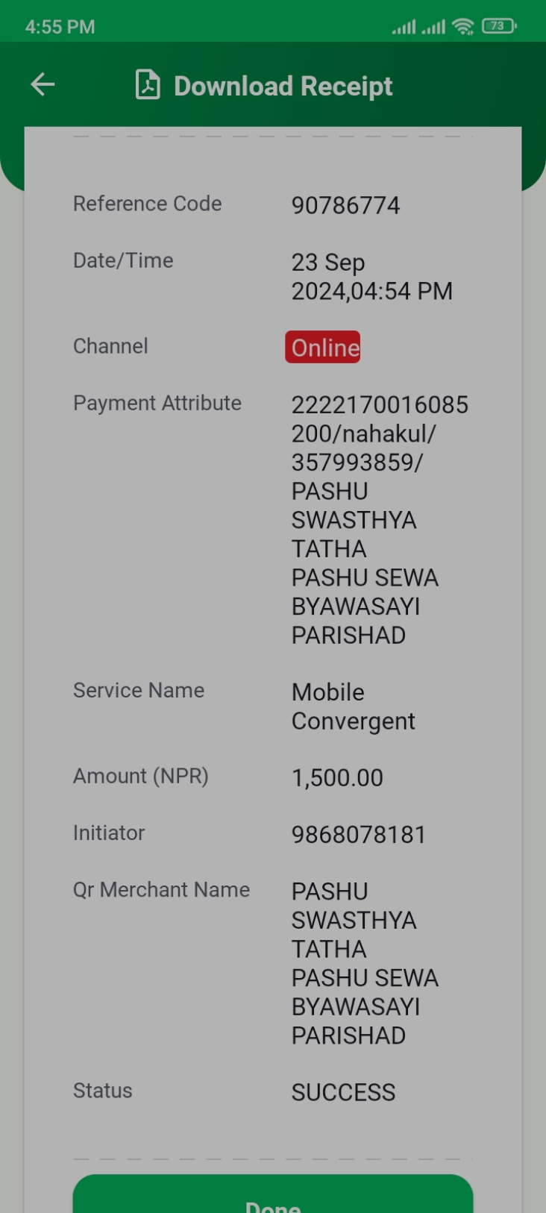Tap the Qr Merchant Name value

[x=365, y=963]
